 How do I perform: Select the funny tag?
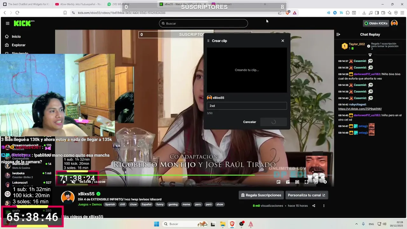pos(160,205)
